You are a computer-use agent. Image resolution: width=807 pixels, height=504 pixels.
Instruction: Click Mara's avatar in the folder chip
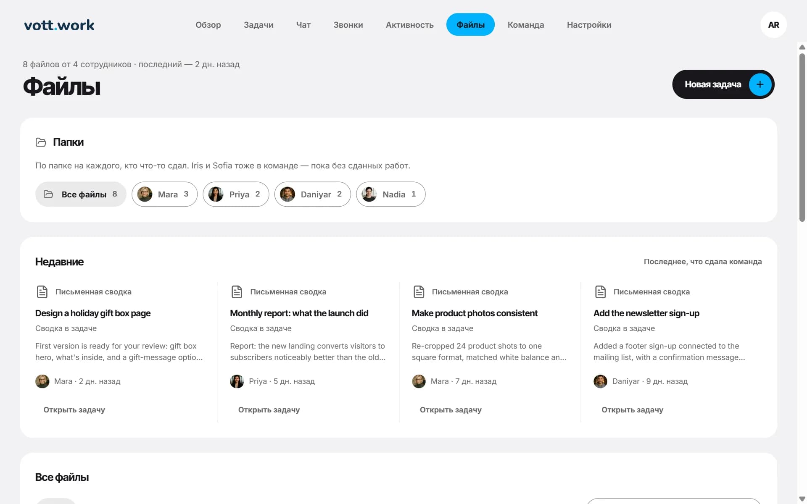[145, 194]
